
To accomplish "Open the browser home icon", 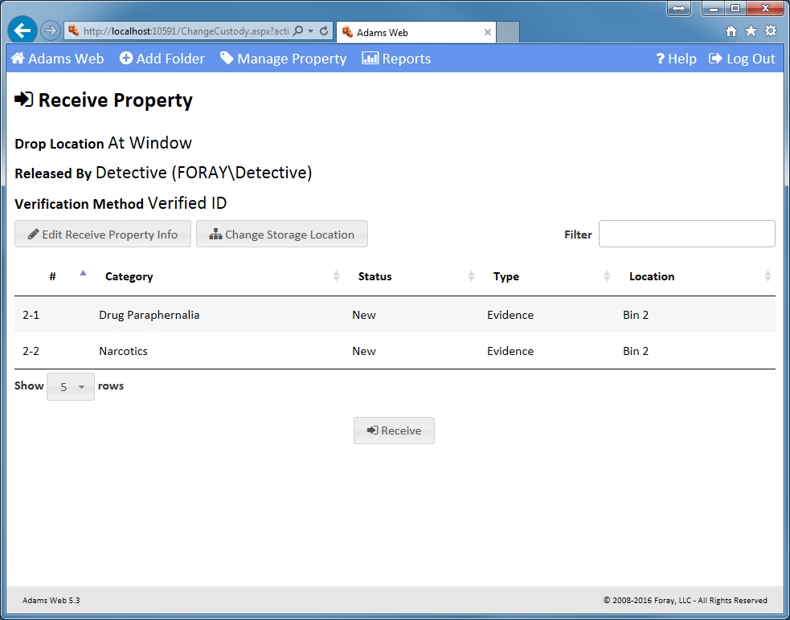I will [731, 31].
